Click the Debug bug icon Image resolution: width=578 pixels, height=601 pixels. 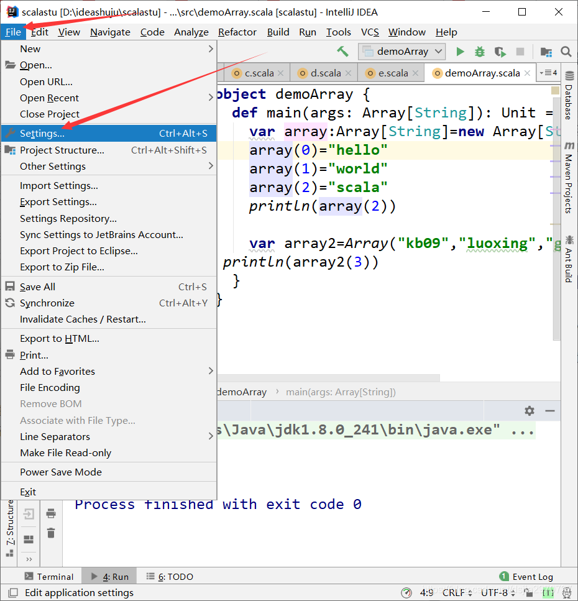[480, 52]
